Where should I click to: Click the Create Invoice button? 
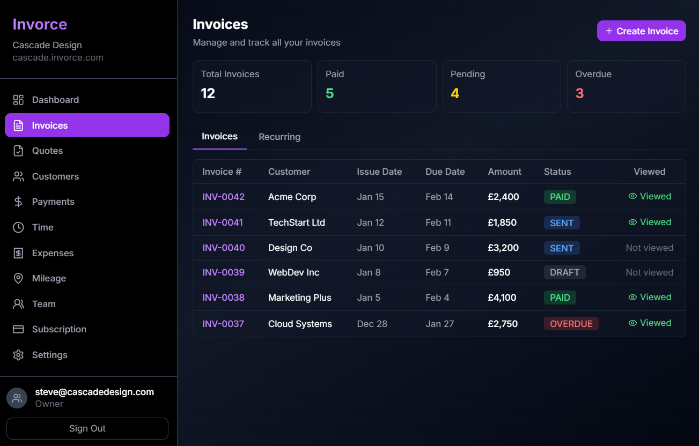pos(641,31)
